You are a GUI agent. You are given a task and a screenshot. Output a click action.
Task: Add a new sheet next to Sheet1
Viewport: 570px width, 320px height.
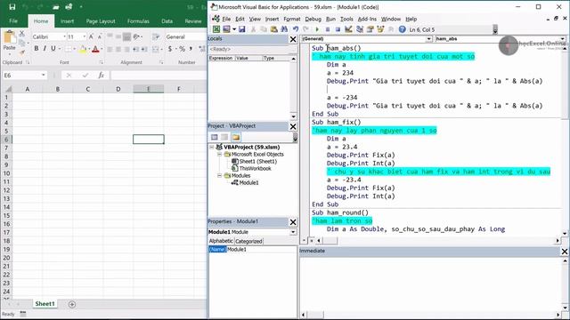click(x=72, y=304)
